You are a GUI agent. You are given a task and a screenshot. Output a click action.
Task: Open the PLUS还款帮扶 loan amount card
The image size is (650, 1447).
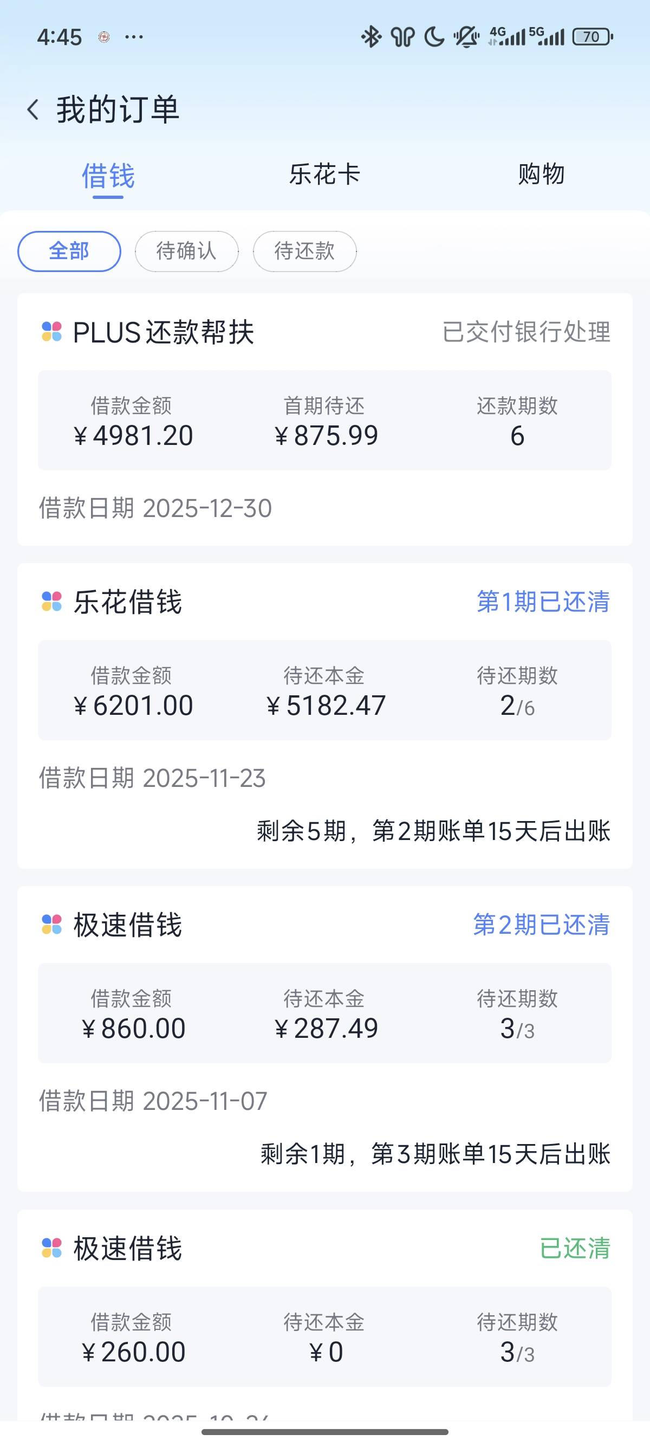[x=324, y=420]
